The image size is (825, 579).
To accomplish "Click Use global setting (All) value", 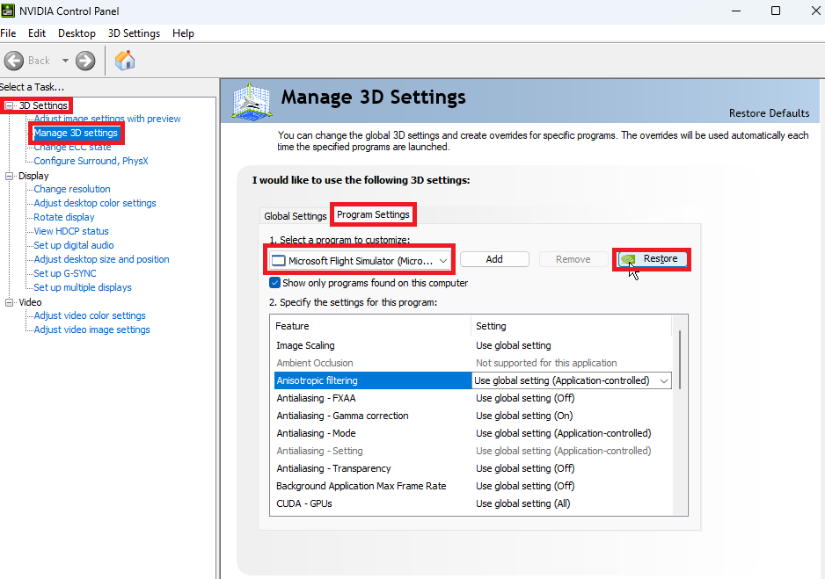I will pyautogui.click(x=523, y=503).
